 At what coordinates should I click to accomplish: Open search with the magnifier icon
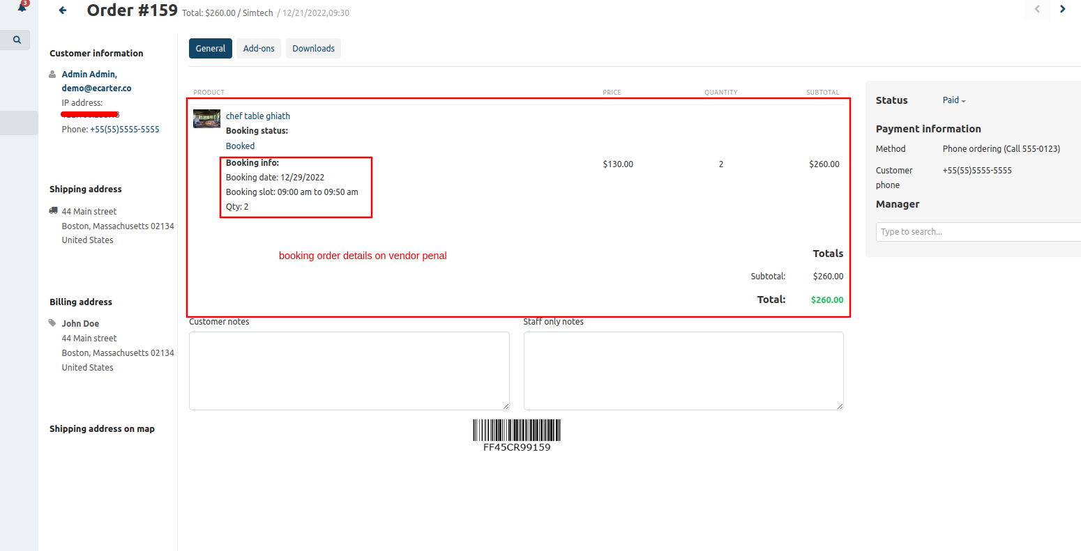pos(17,40)
